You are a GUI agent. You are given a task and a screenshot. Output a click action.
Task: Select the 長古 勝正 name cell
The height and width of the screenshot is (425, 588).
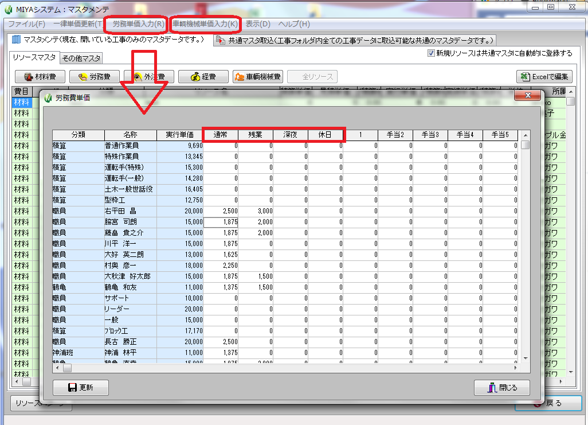tap(131, 342)
